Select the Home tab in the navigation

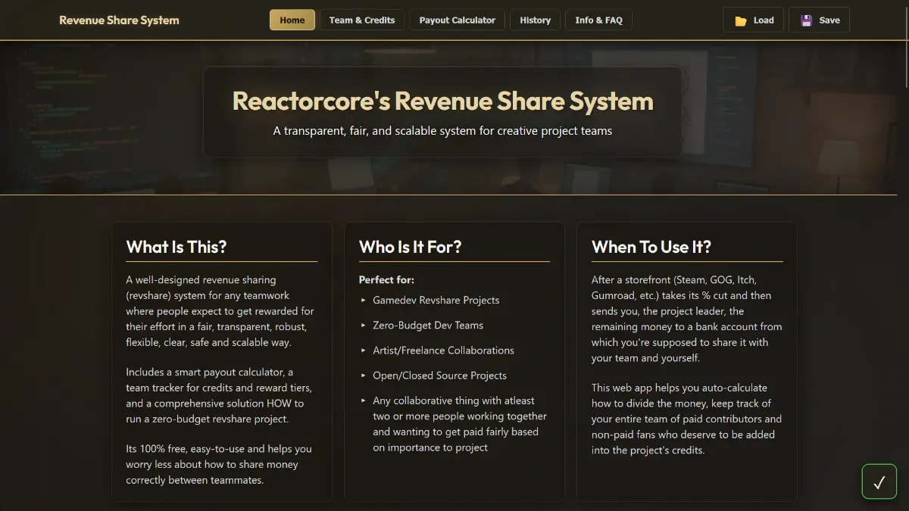(x=292, y=20)
